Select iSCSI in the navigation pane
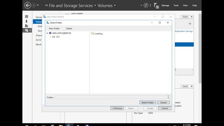The height and width of the screenshot is (126, 224). (38, 40)
